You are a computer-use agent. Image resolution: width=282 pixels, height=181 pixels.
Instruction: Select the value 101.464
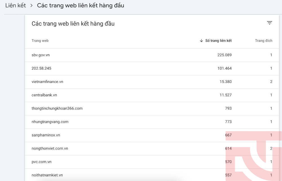pyautogui.click(x=224, y=68)
